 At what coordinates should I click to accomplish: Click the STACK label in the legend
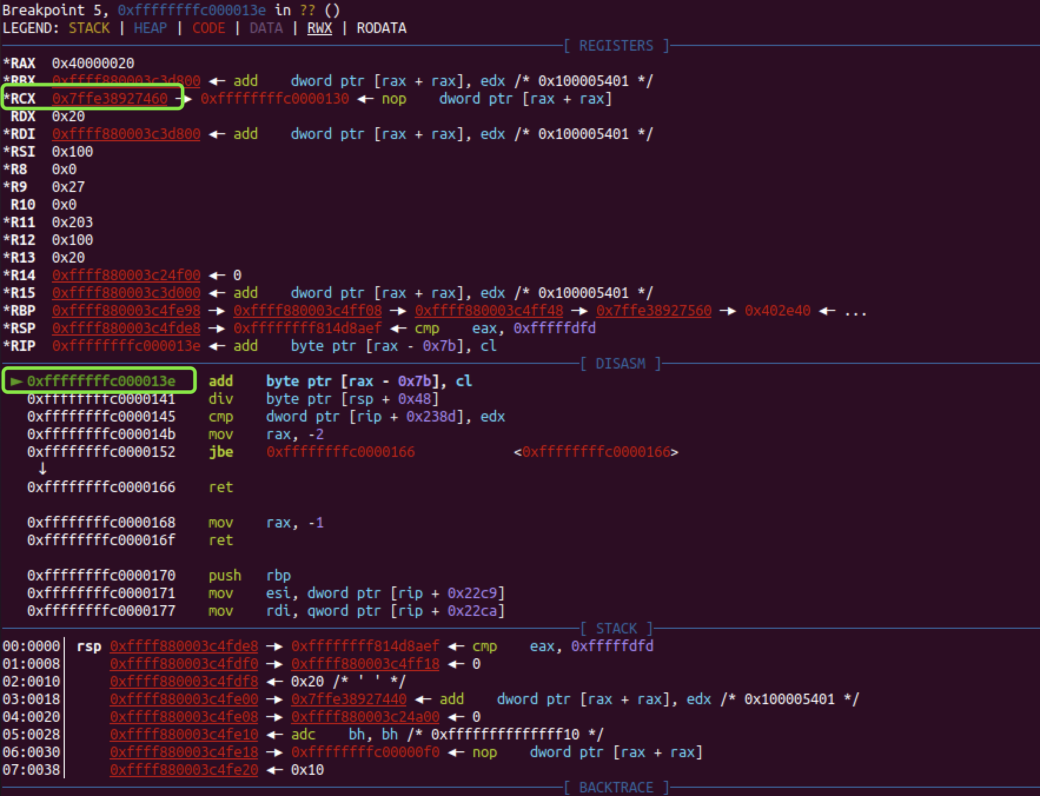click(x=89, y=28)
